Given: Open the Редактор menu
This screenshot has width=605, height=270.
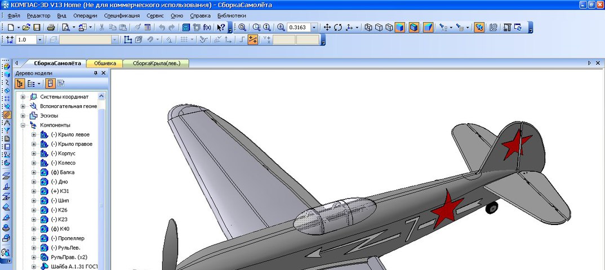Looking at the screenshot, I should tap(38, 16).
